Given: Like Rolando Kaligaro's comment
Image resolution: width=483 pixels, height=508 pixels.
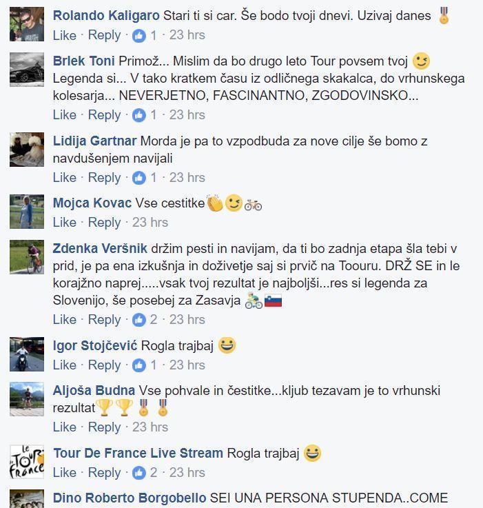Looking at the screenshot, I should coord(65,35).
